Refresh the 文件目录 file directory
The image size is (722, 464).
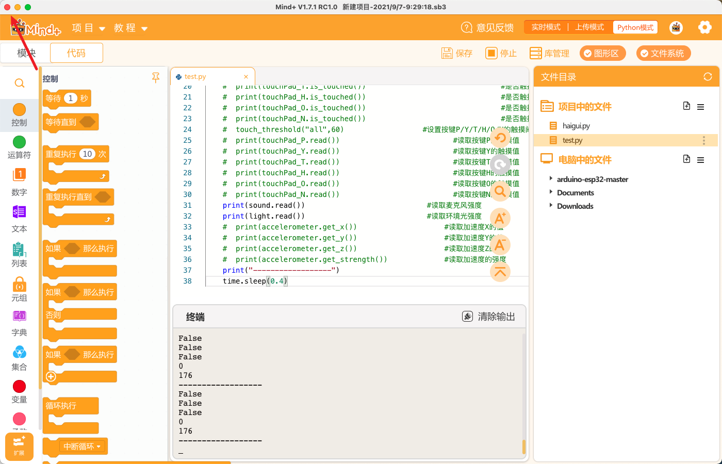[x=708, y=77]
